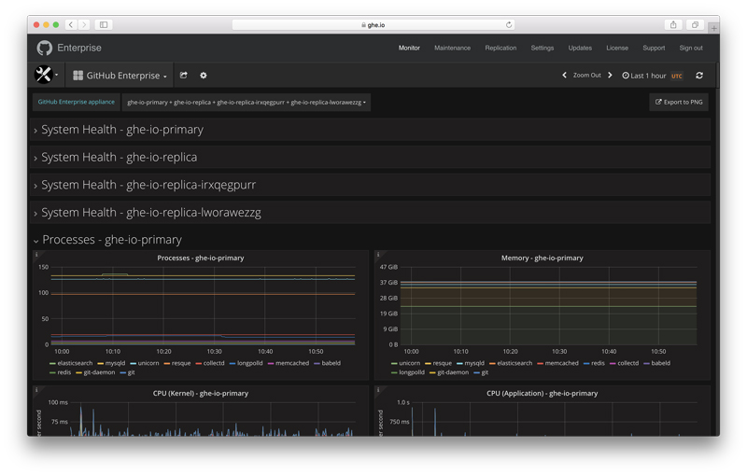This screenshot has height=475, width=747.
Task: Click the Export to PNG button
Action: point(679,103)
